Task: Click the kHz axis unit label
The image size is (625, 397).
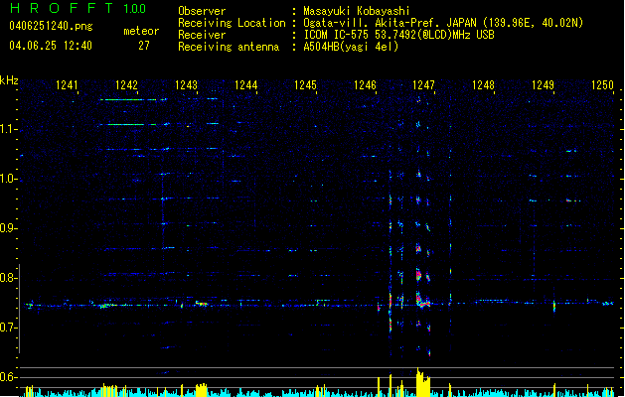Action: coord(9,80)
